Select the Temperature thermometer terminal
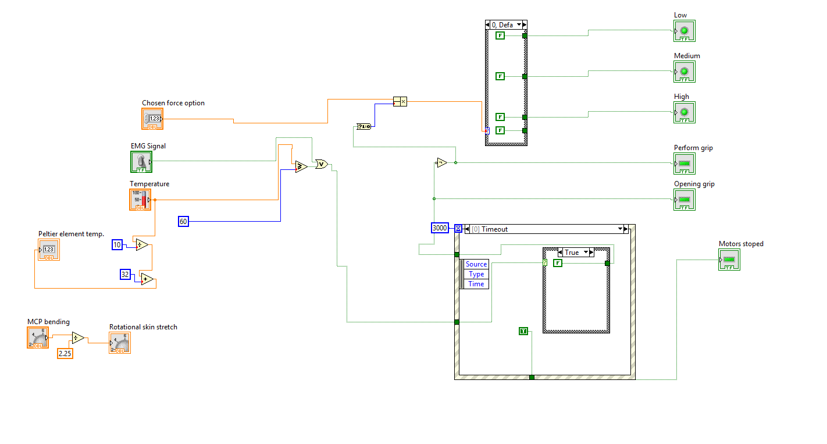Viewport: 827px width, 444px height. click(x=140, y=200)
